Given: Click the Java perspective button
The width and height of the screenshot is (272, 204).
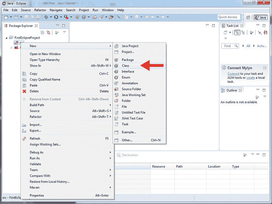Looking at the screenshot, I should tap(261, 17).
